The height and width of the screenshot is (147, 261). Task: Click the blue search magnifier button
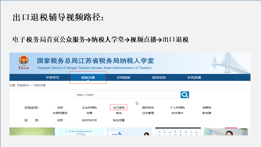point(185,95)
